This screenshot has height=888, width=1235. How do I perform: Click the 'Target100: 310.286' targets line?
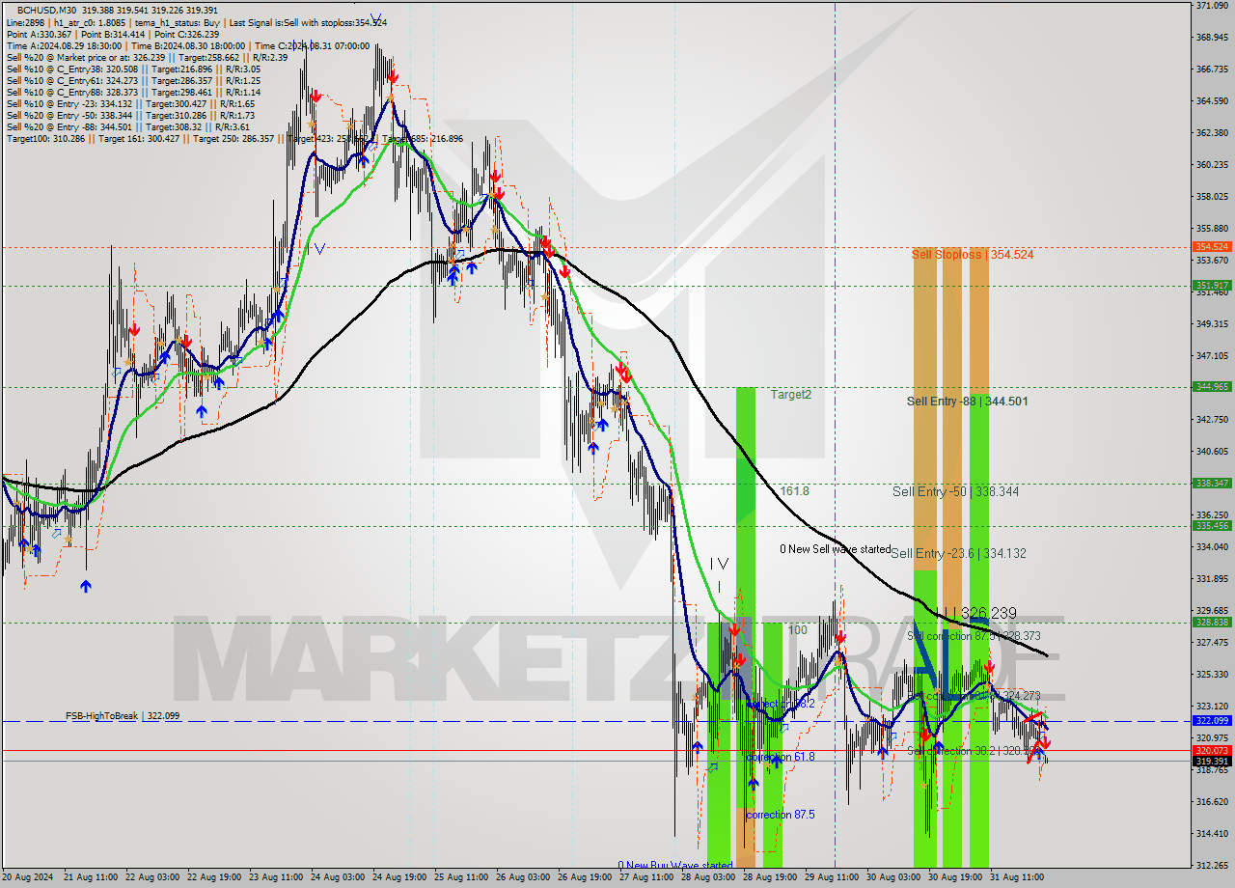tap(234, 139)
